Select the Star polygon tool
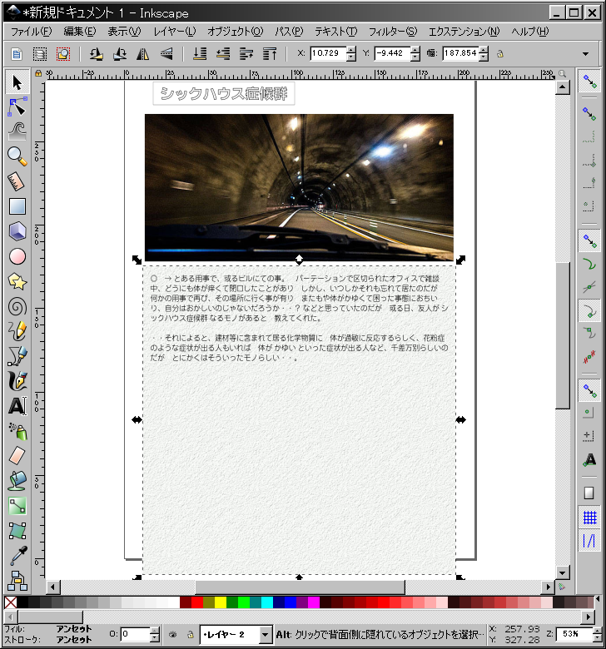 (x=17, y=281)
